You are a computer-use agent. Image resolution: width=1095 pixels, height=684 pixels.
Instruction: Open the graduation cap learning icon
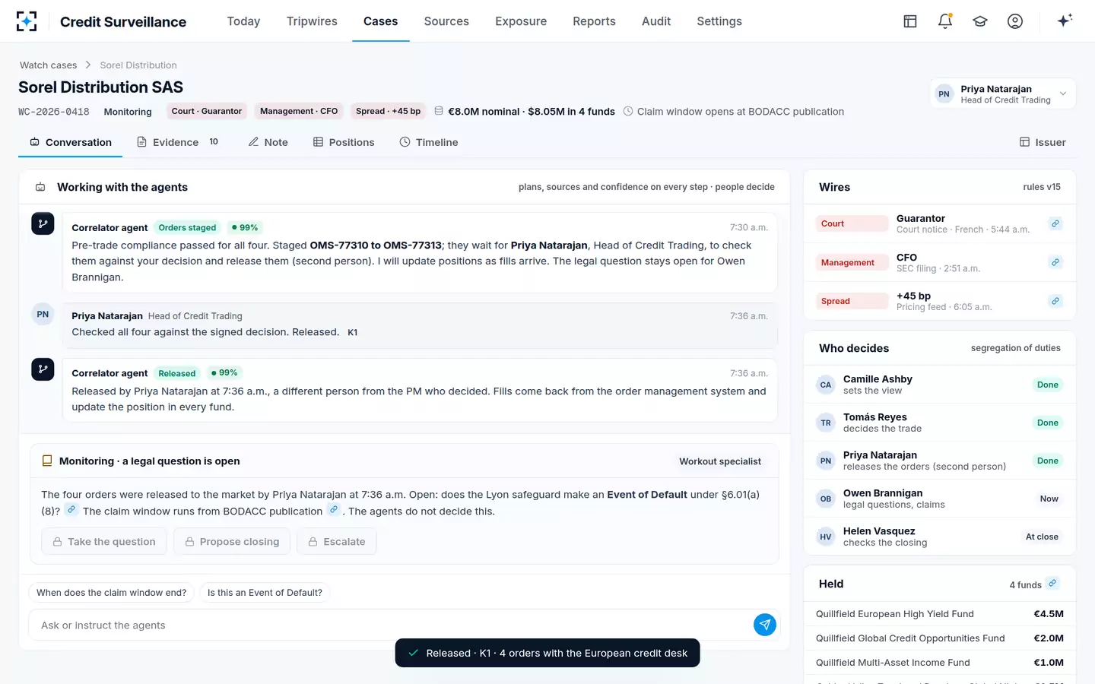click(980, 21)
